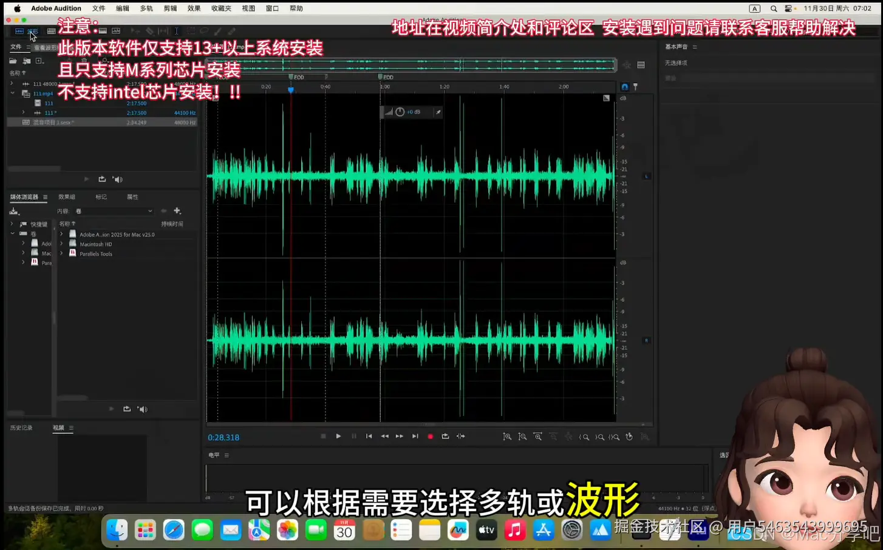
Task: Click the Pause button in transport
Action: [354, 437]
